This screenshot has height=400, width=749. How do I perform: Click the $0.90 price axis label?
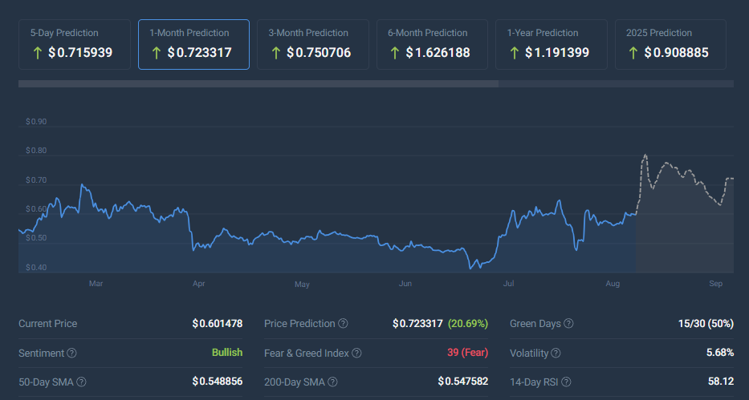[36, 122]
